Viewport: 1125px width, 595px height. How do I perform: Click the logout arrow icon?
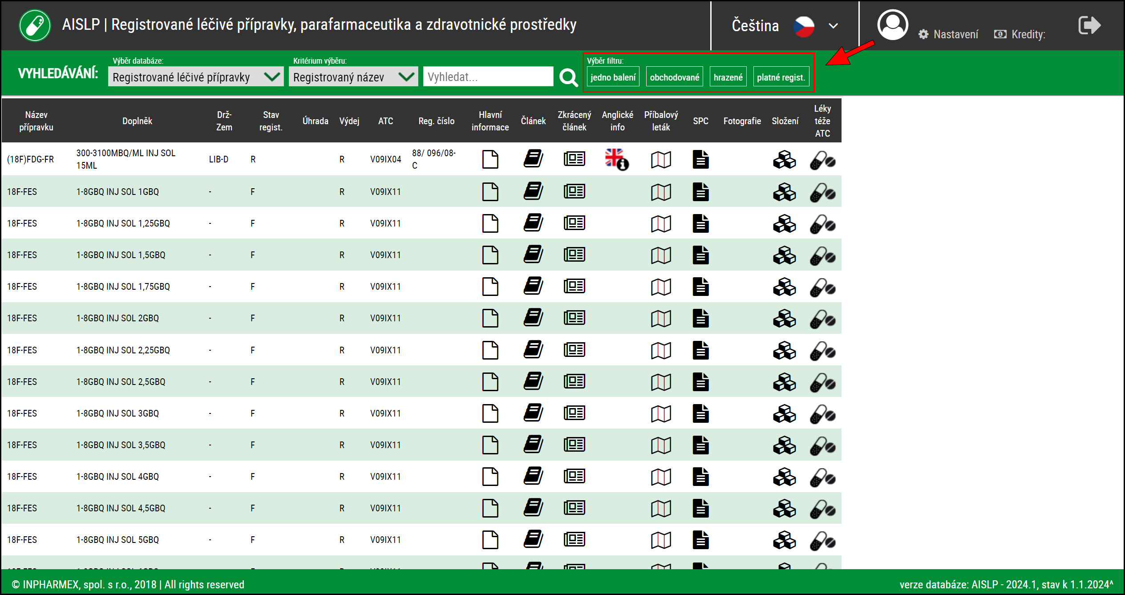[x=1089, y=25]
